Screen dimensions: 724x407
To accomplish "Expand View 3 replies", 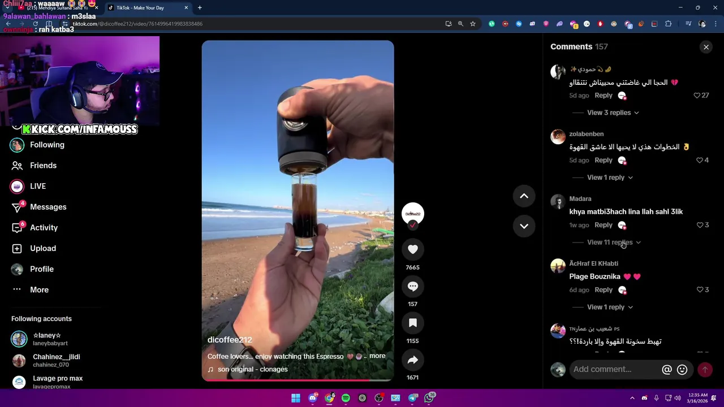I will click(x=613, y=112).
